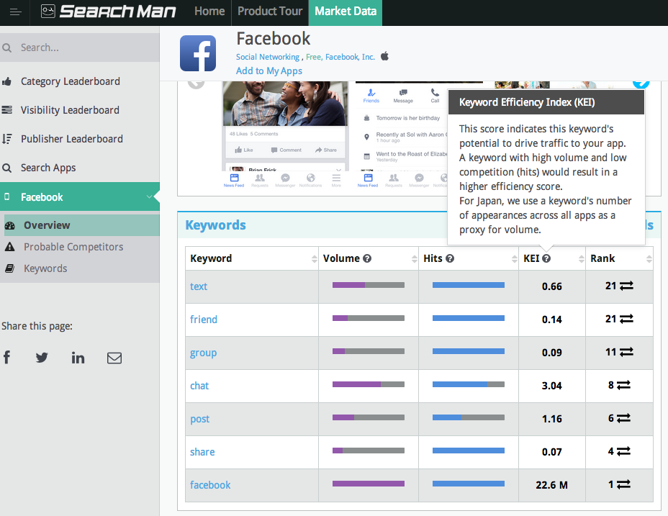Viewport: 668px width, 516px height.
Task: Click the KEI help question icon
Action: coord(546,258)
